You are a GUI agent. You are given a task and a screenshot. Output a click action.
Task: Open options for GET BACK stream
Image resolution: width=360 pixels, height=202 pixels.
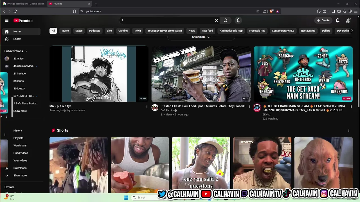pos(351,106)
